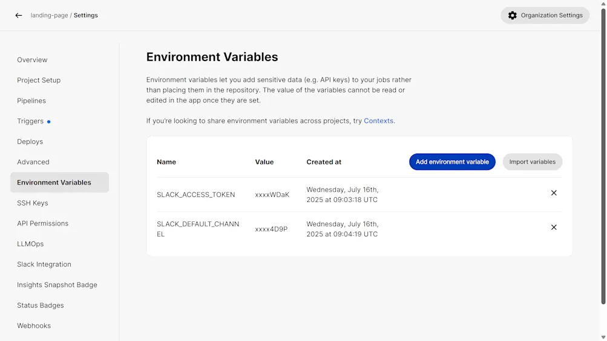
Task: Delete the SLACK_ACCESS_TOKEN variable
Action: (554, 193)
